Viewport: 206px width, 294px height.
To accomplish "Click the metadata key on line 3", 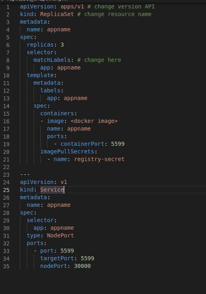I will pos(34,22).
